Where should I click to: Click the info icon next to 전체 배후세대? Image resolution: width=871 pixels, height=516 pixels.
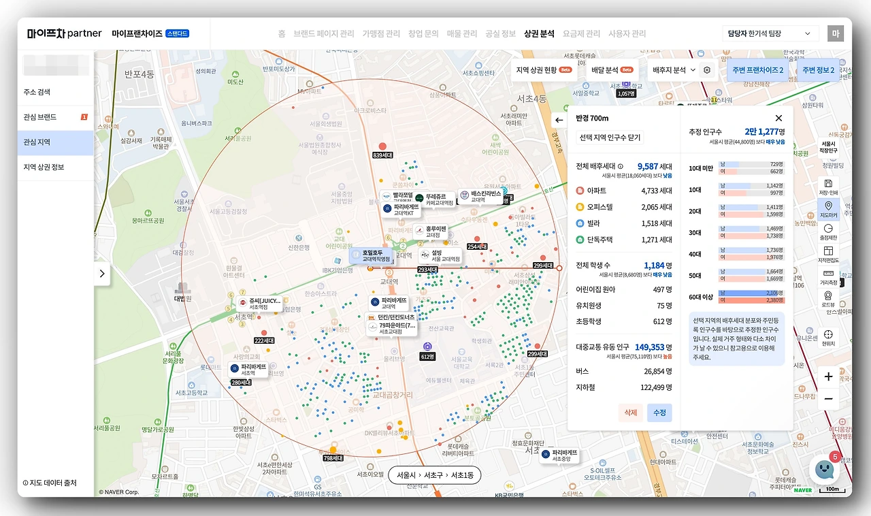tap(620, 166)
